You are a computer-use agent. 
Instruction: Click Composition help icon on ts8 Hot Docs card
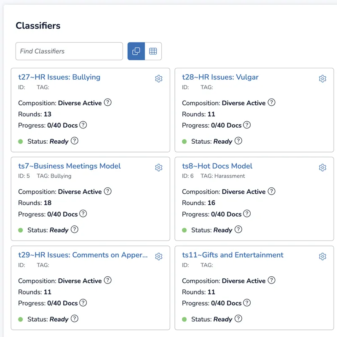pyautogui.click(x=271, y=191)
